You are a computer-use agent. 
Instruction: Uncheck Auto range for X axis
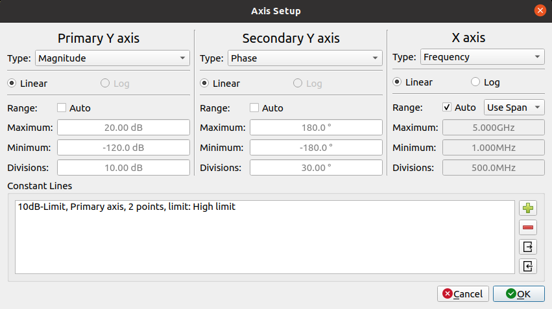447,108
